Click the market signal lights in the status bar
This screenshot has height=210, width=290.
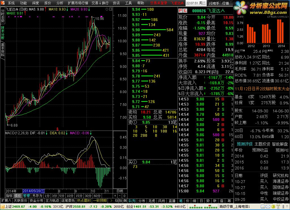(x=203, y=207)
